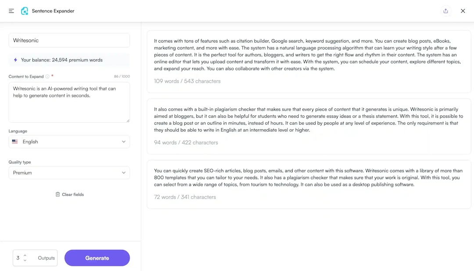The image size is (474, 271).
Task: Open the Language dropdown
Action: click(69, 141)
